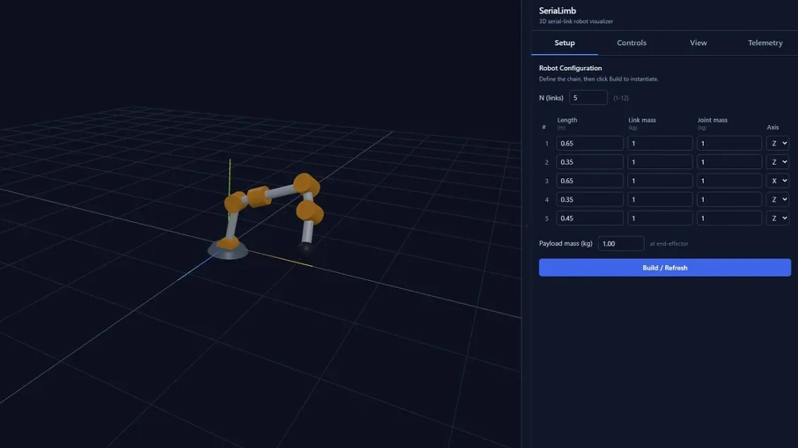Click joint mass field for row 3
798x448 pixels.
[729, 181]
